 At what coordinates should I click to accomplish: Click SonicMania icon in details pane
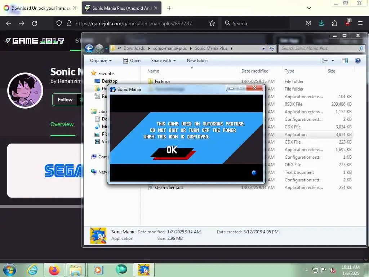point(98,236)
